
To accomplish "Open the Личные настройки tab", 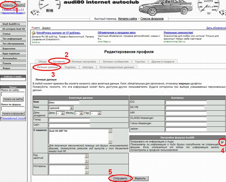I will (x=84, y=61).
